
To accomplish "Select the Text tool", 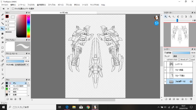I will coord(2,70).
